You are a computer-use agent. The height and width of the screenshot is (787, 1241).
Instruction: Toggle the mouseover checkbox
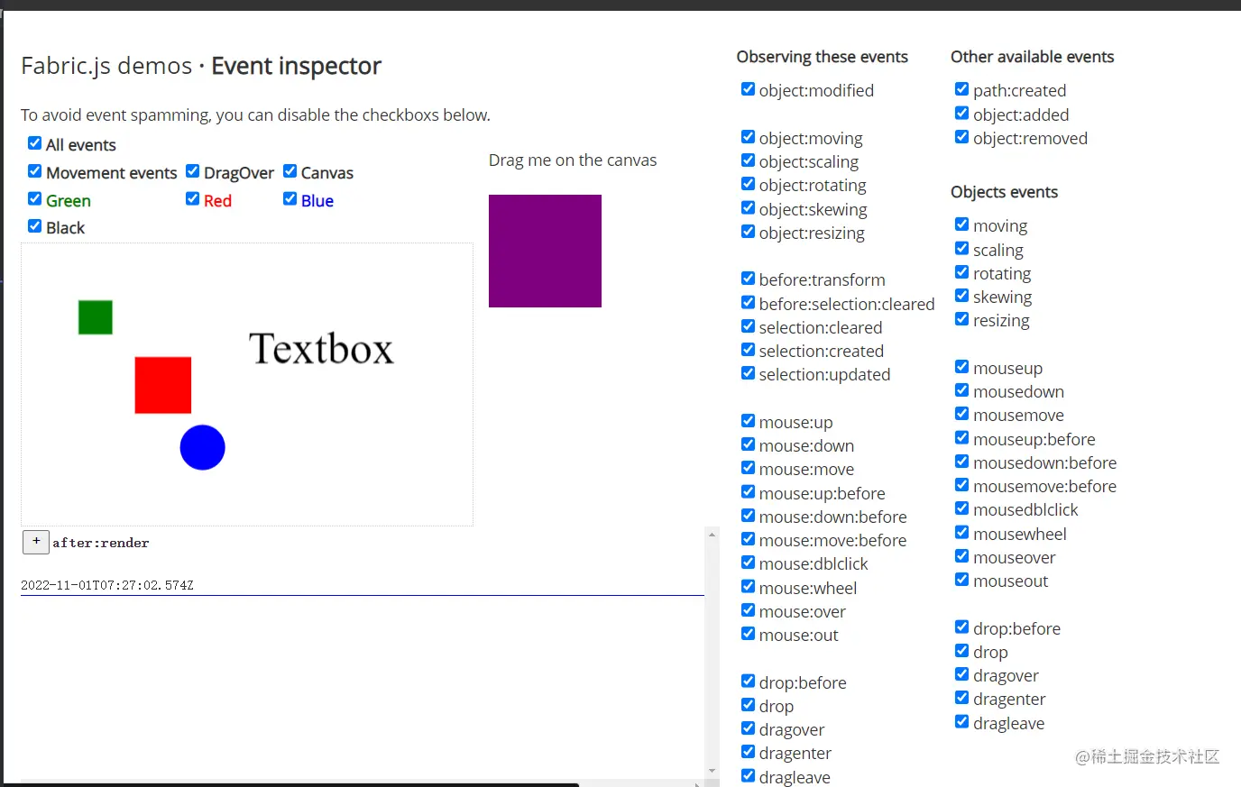click(x=961, y=556)
